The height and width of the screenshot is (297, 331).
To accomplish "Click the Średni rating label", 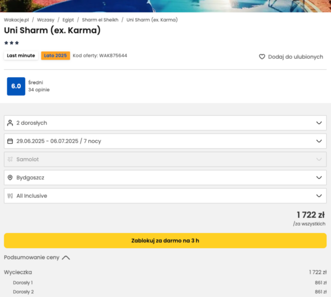I will (x=36, y=82).
